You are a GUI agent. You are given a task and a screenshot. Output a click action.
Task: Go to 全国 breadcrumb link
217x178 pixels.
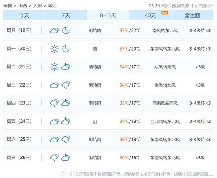coord(8,6)
